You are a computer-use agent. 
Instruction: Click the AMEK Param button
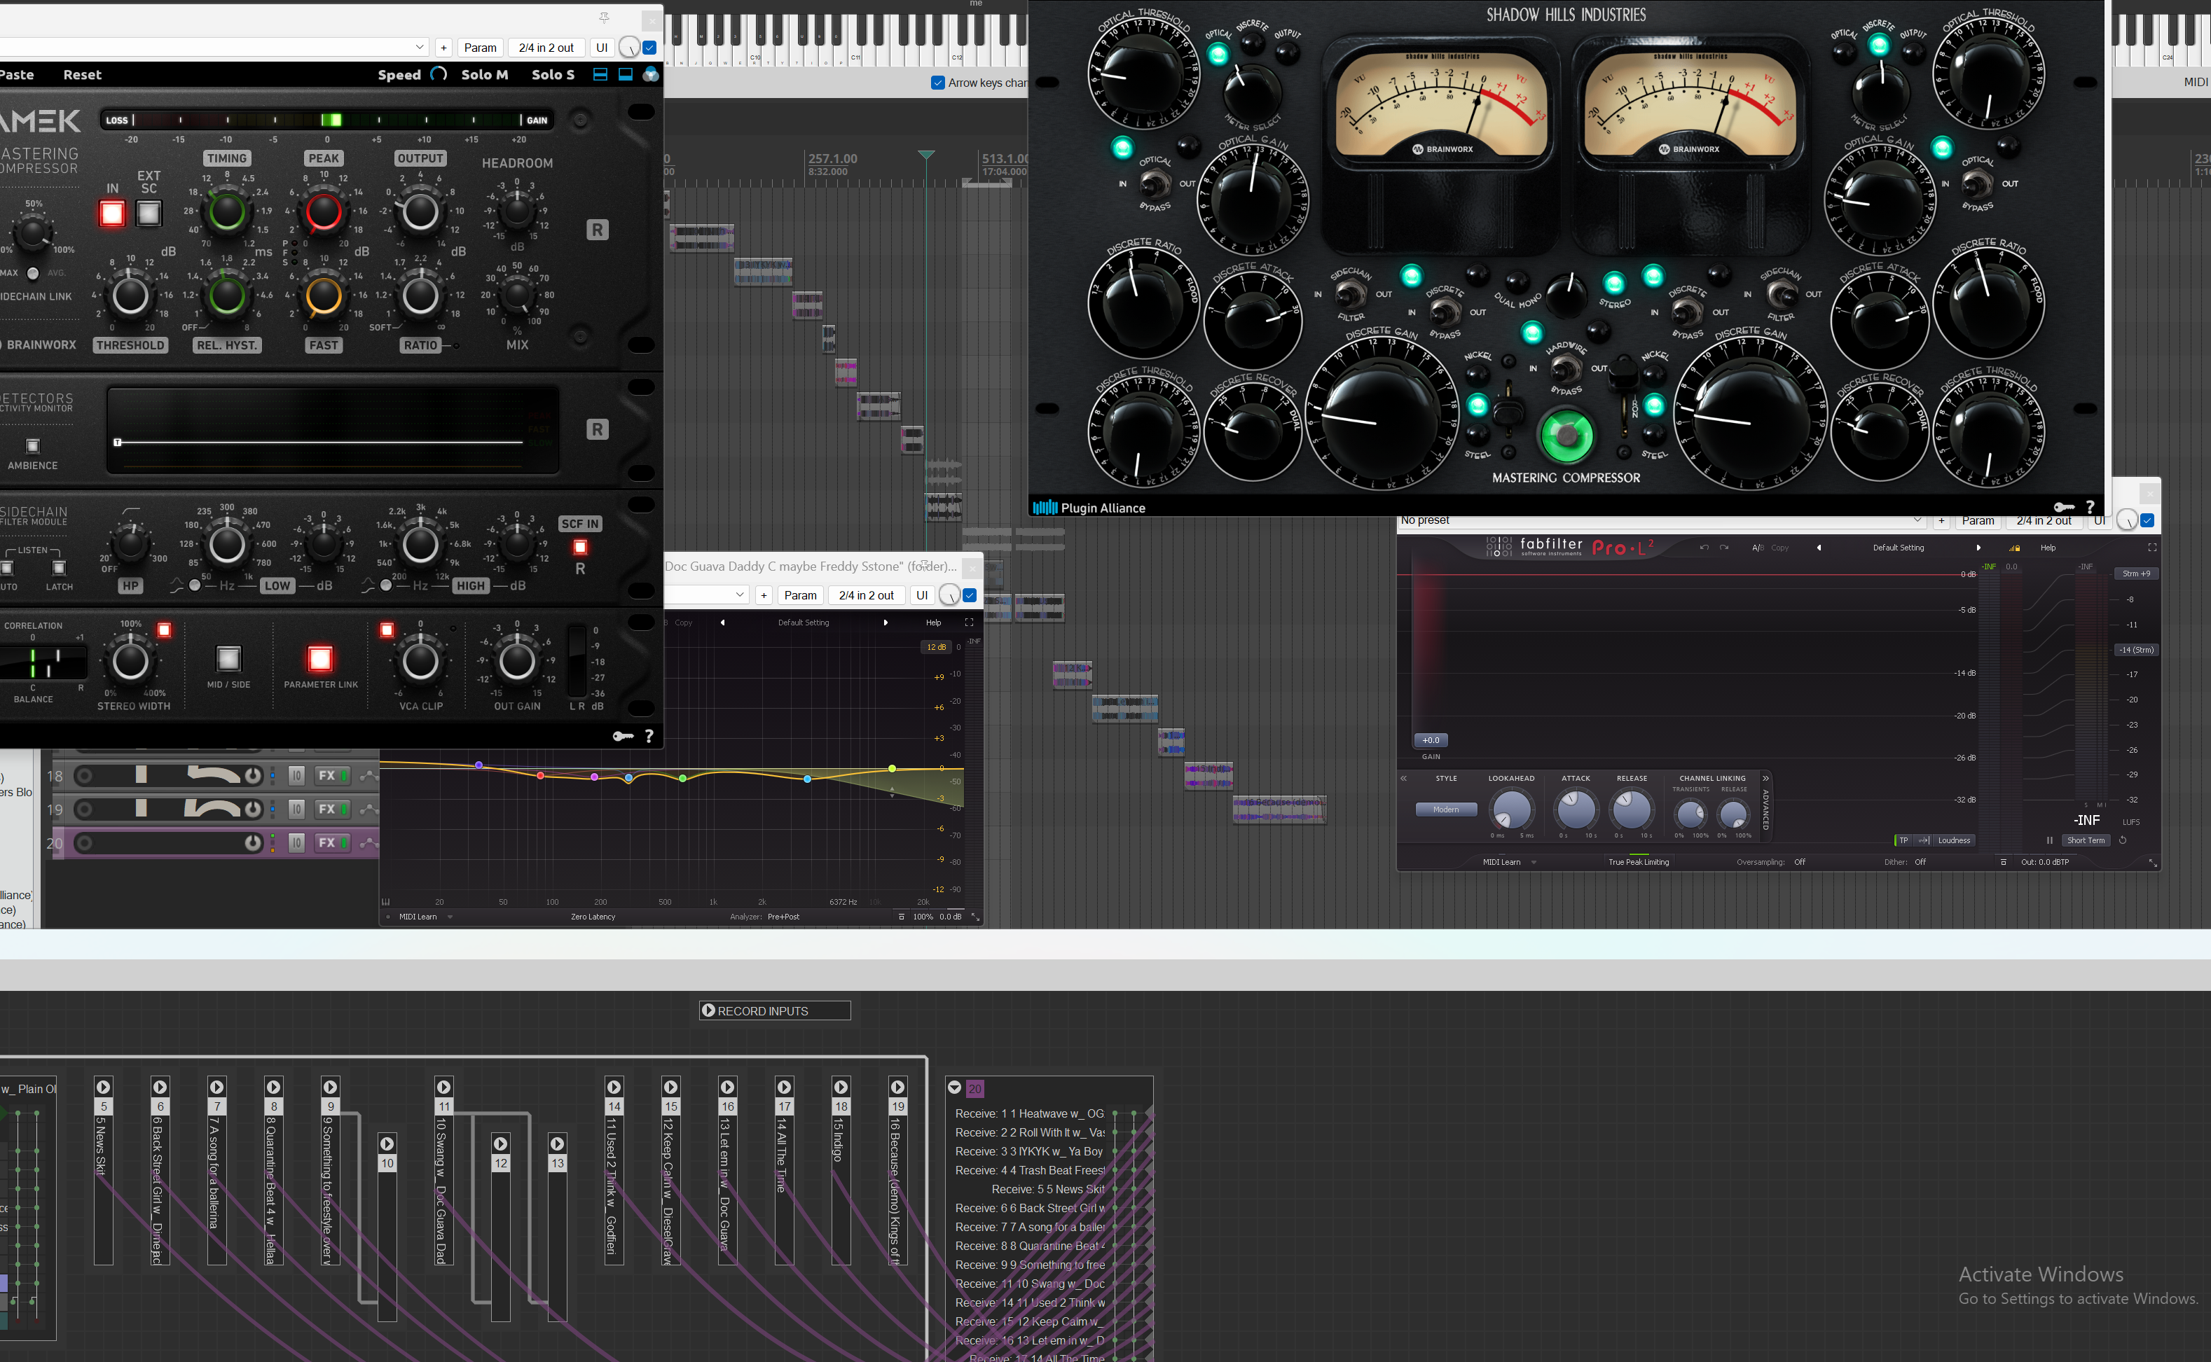point(480,48)
